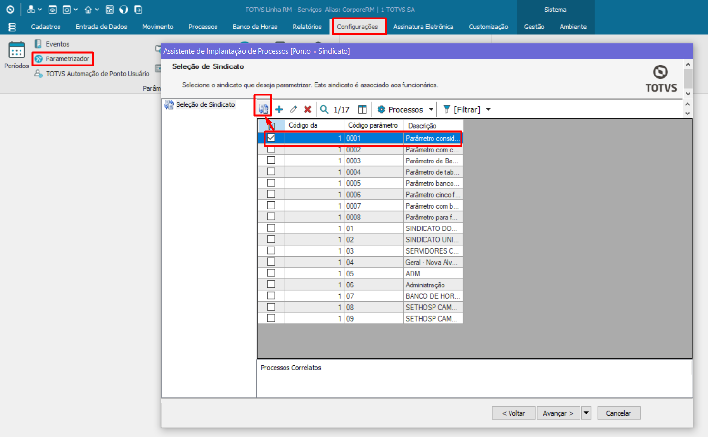Open the Ambiente menu
This screenshot has width=708, height=437.
(x=573, y=27)
